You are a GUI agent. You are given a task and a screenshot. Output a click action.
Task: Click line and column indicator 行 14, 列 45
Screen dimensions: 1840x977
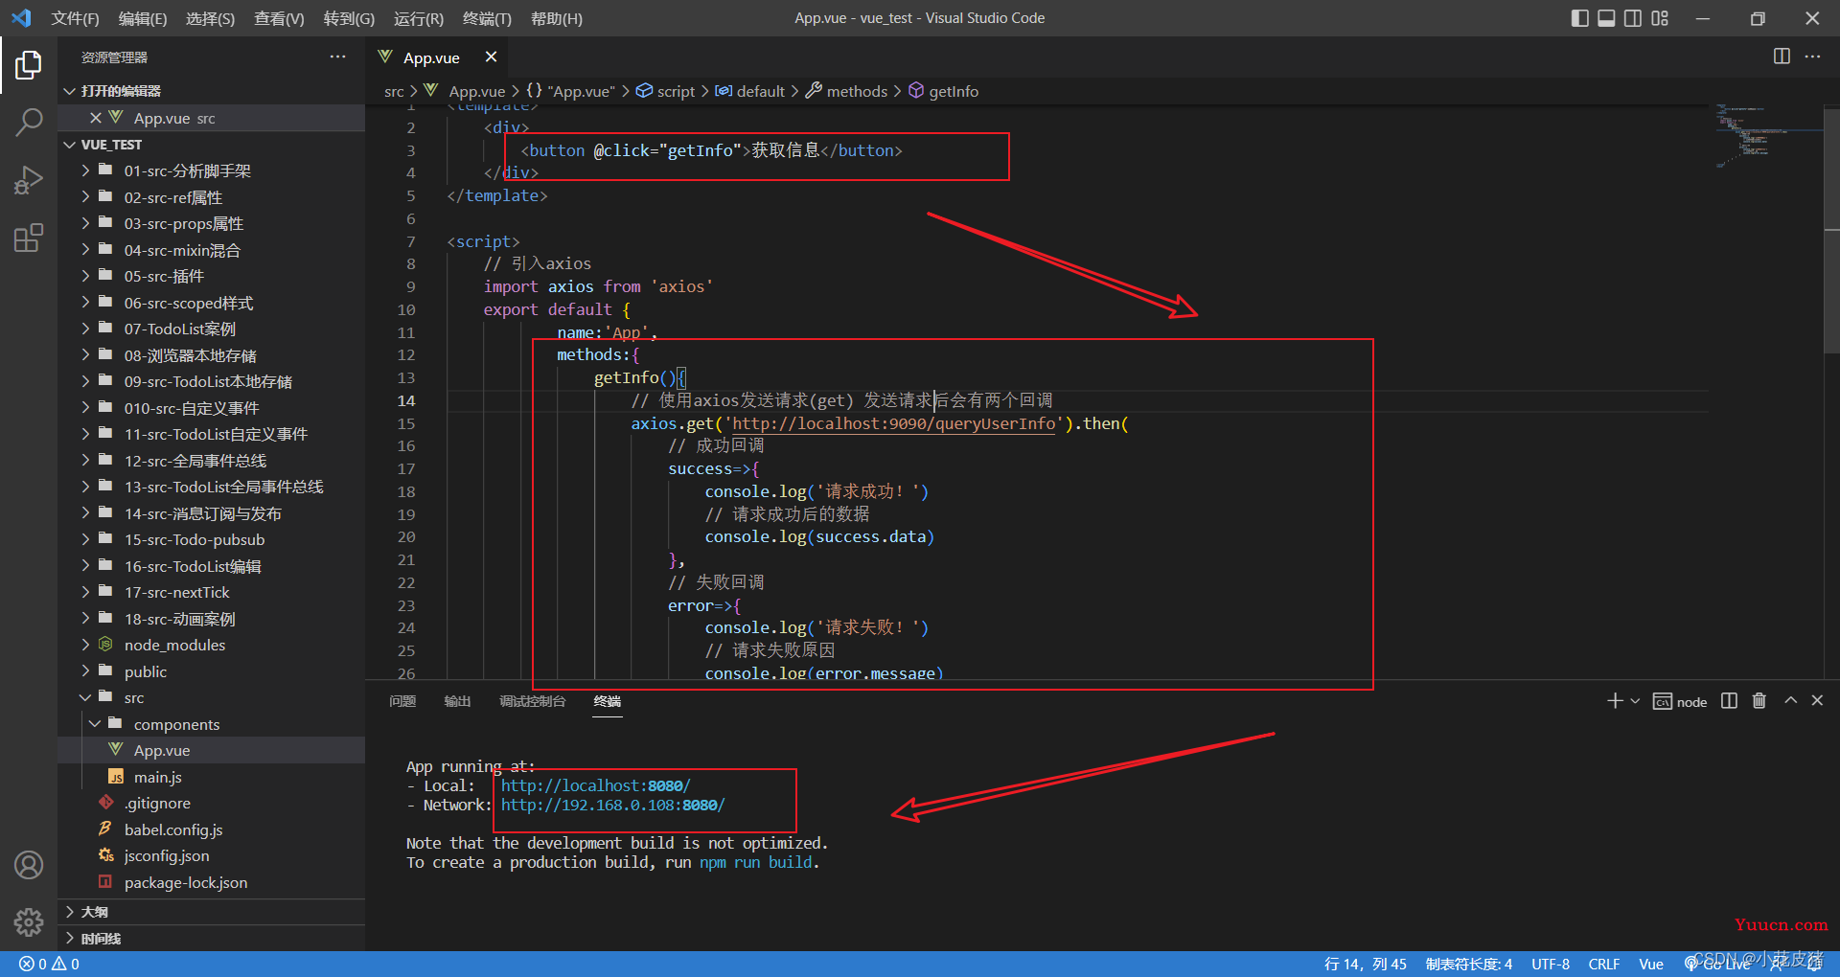[x=1366, y=965]
